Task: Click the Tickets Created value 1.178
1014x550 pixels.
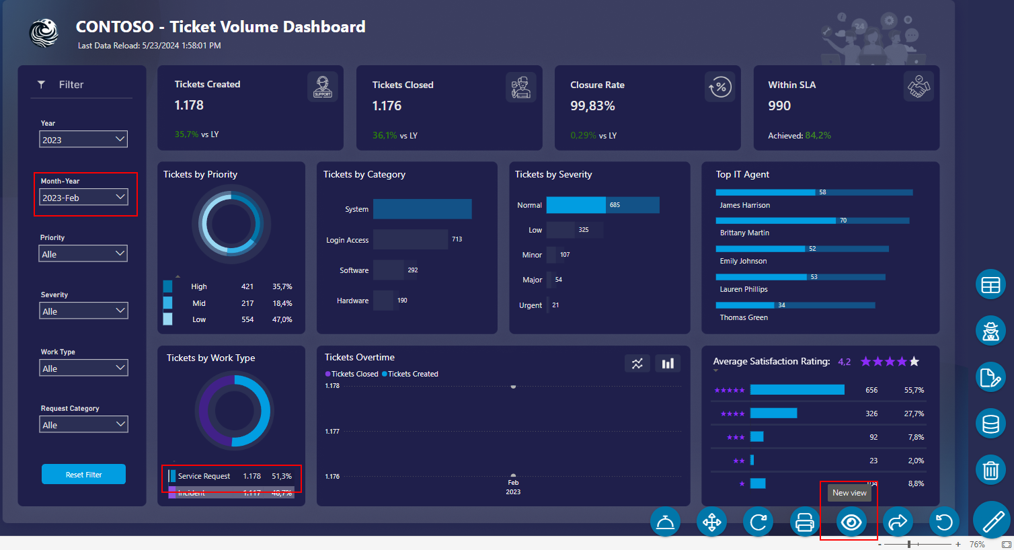Action: [x=189, y=106]
